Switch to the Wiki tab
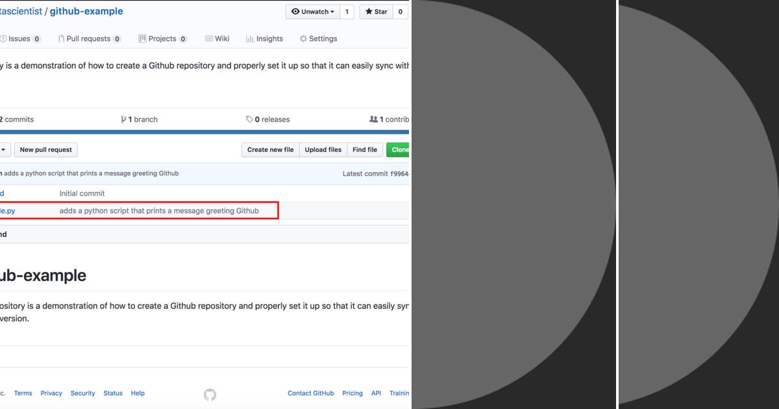 click(x=217, y=39)
